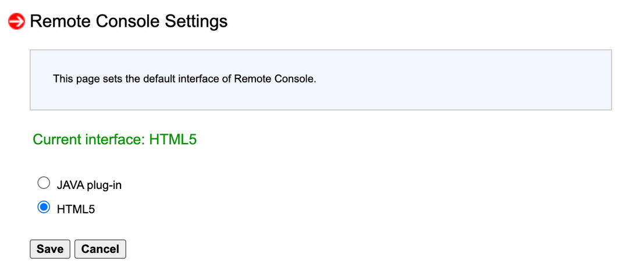This screenshot has height=268, width=622.
Task: Click the Cancel button
Action: point(100,249)
